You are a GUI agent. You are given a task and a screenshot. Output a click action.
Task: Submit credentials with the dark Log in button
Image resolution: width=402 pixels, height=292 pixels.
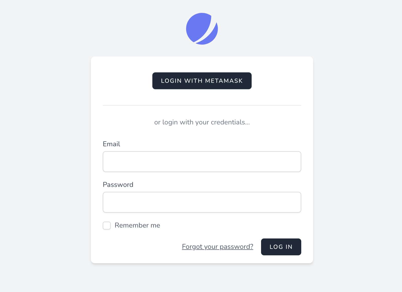pos(281,247)
